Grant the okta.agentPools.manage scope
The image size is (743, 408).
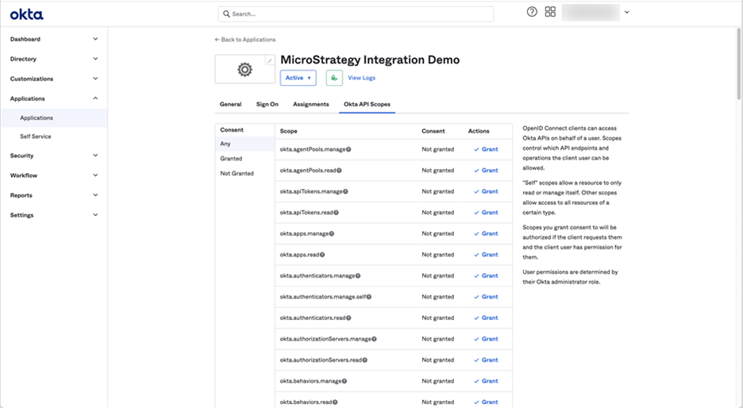(486, 149)
